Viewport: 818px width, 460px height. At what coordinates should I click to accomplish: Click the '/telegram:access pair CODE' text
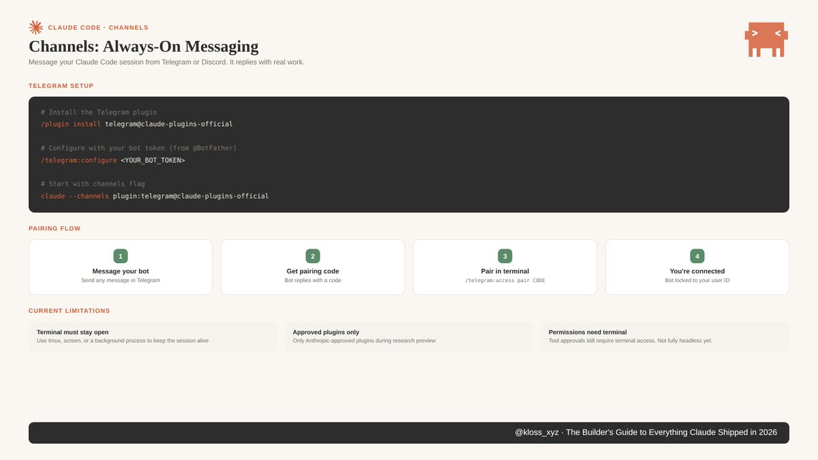505,281
